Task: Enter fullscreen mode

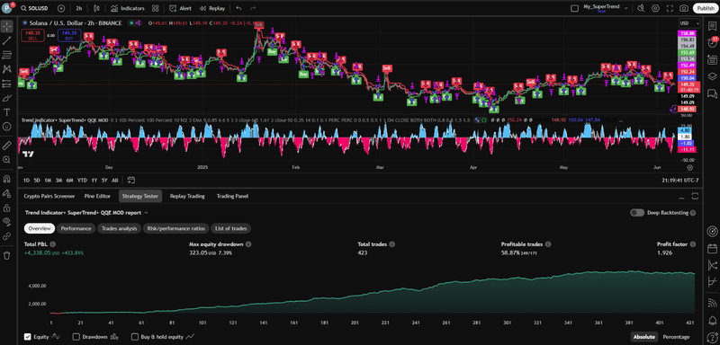Action: [x=670, y=8]
